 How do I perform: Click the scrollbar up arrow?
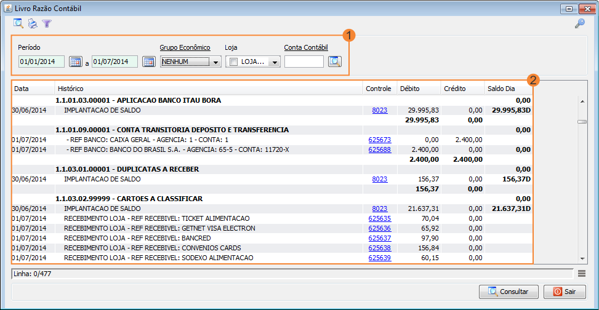coord(582,101)
